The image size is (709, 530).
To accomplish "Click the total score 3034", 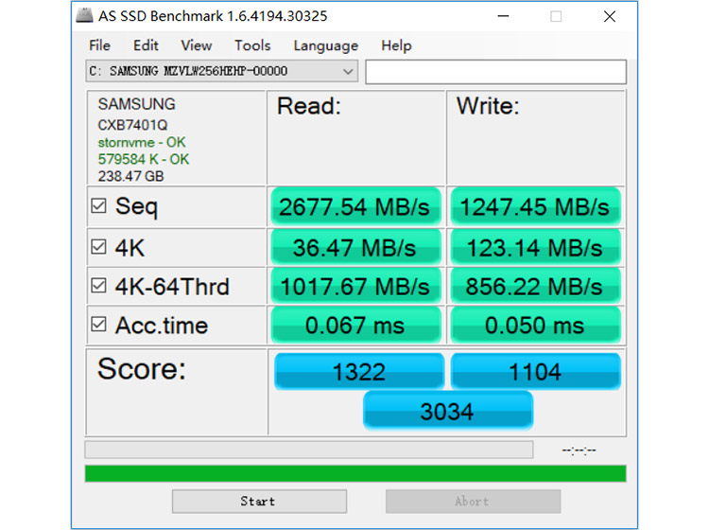I will pyautogui.click(x=448, y=411).
